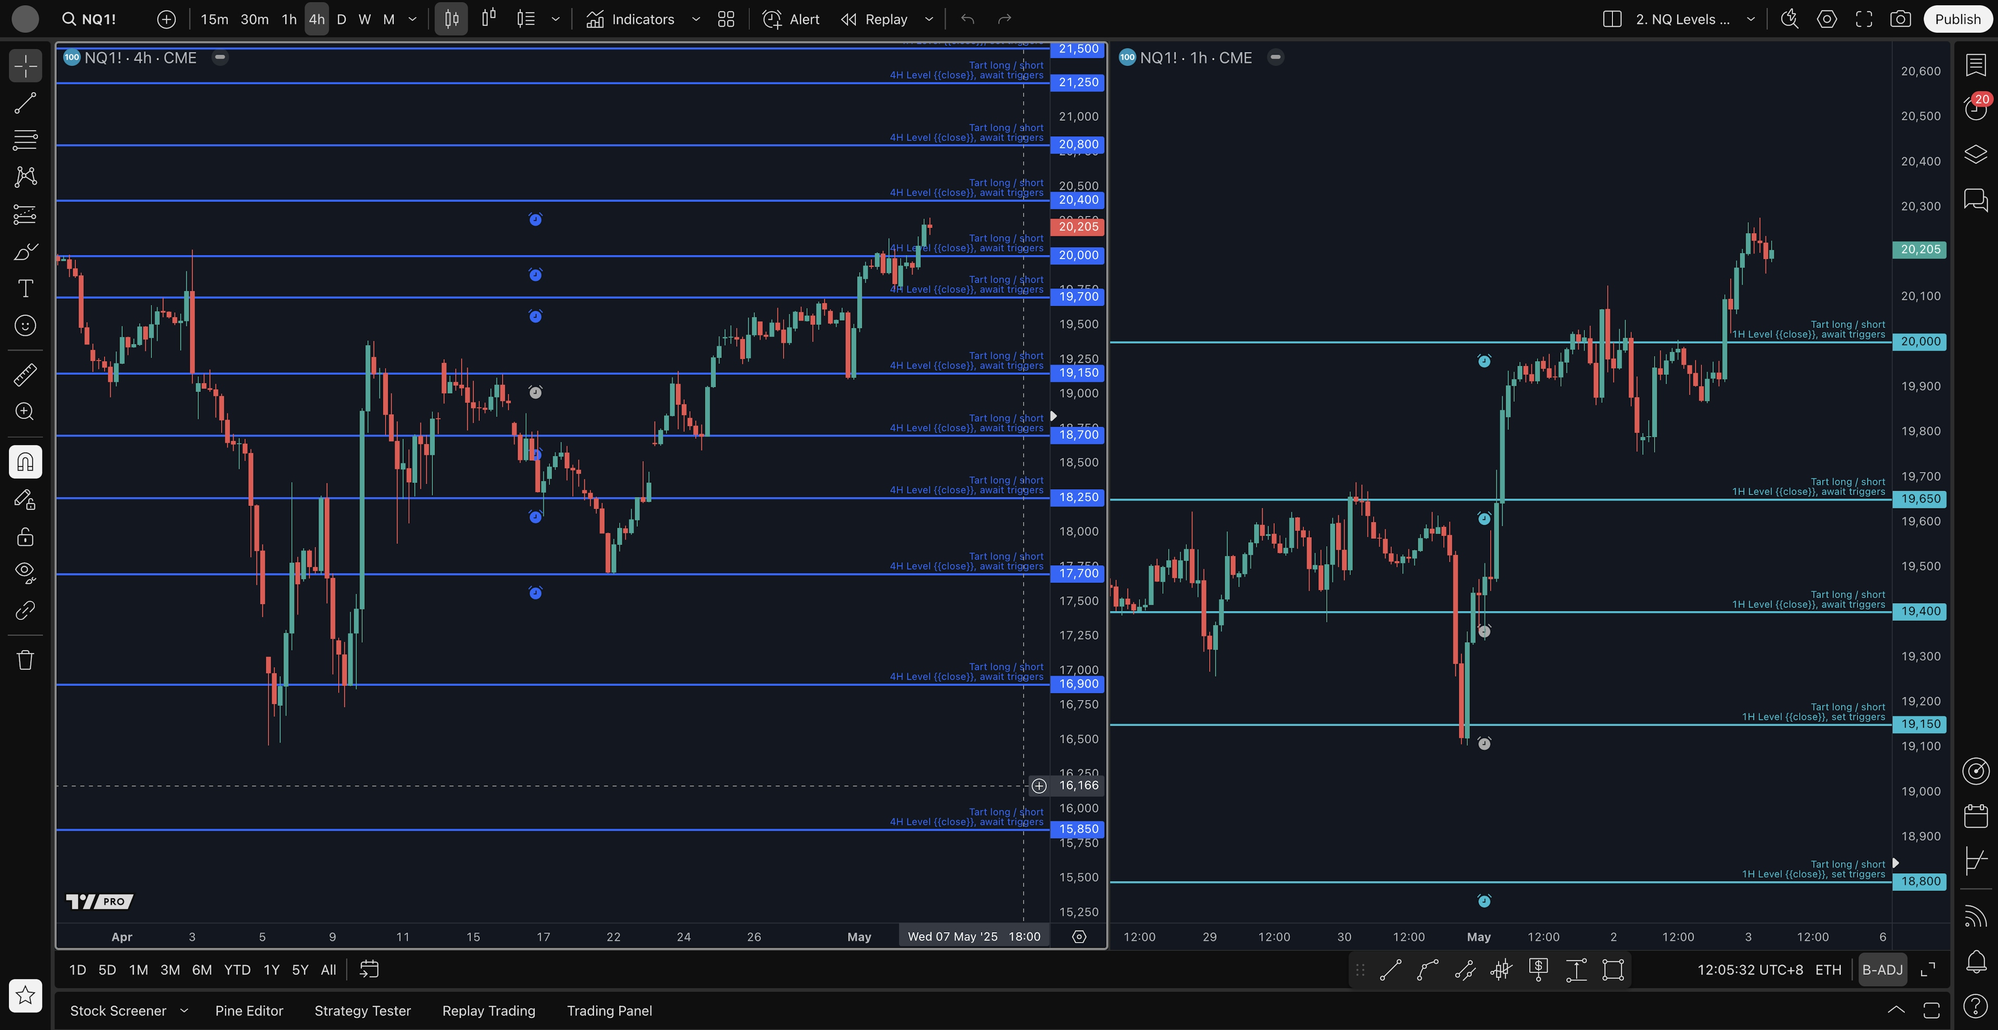
Task: Open the Pine Editor tab
Action: tap(249, 1011)
